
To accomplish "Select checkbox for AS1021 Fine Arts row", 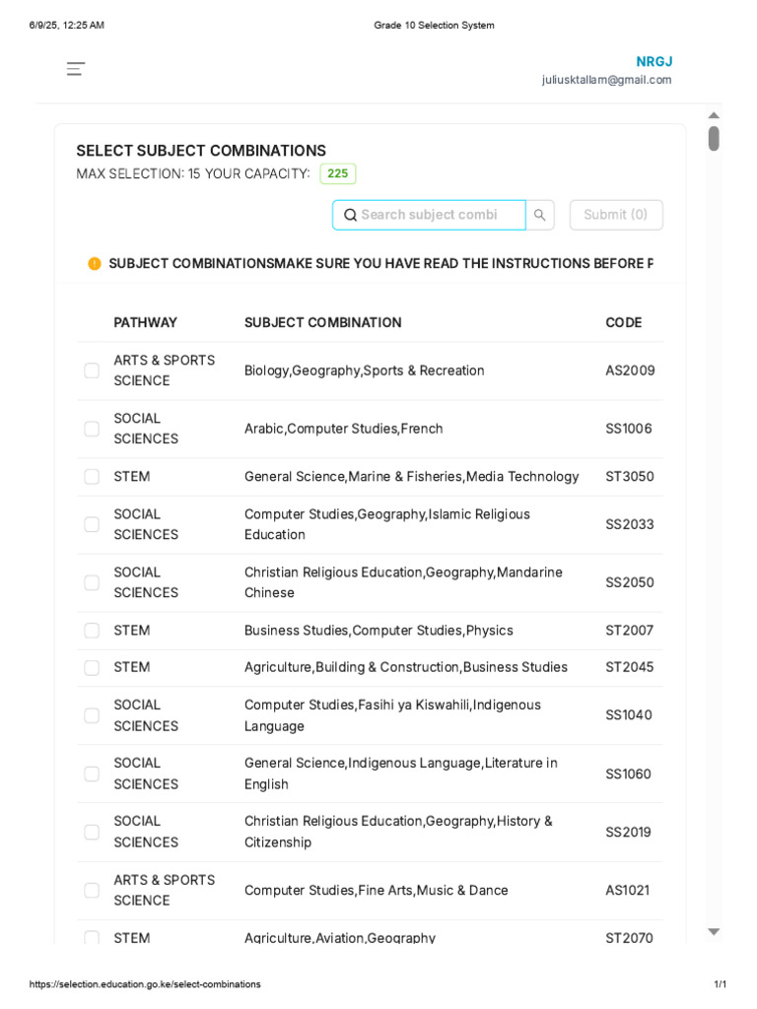I will pos(92,890).
